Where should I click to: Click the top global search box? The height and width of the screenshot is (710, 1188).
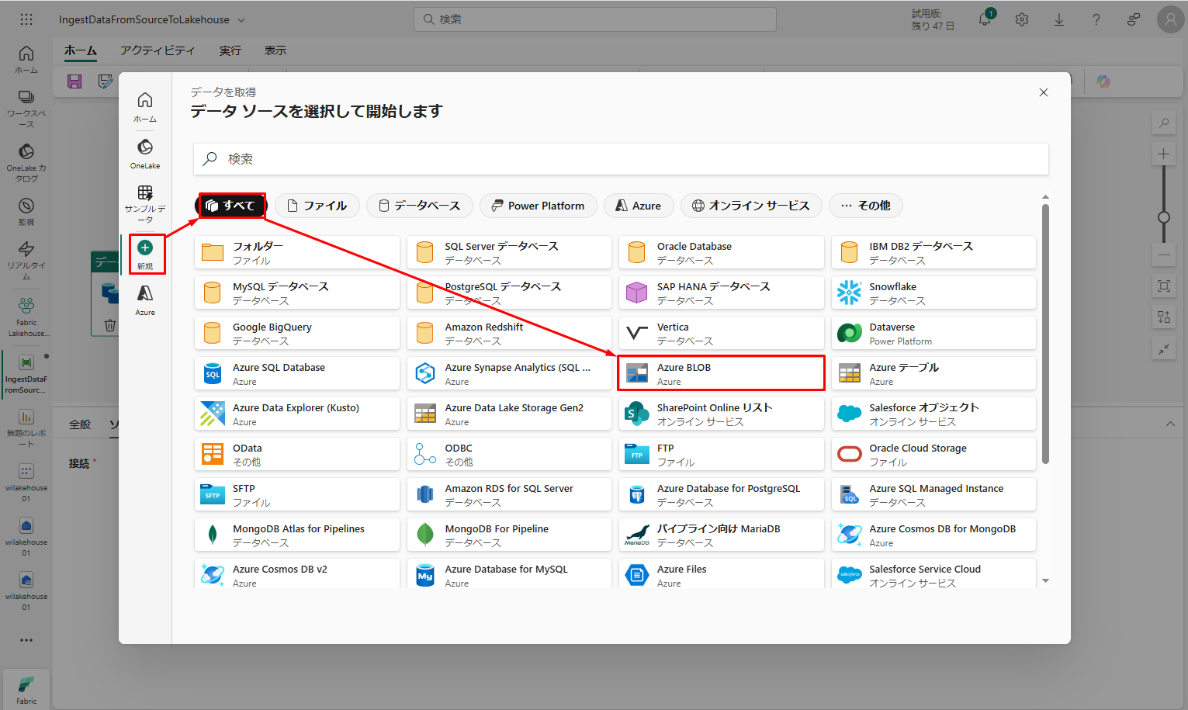pos(595,19)
